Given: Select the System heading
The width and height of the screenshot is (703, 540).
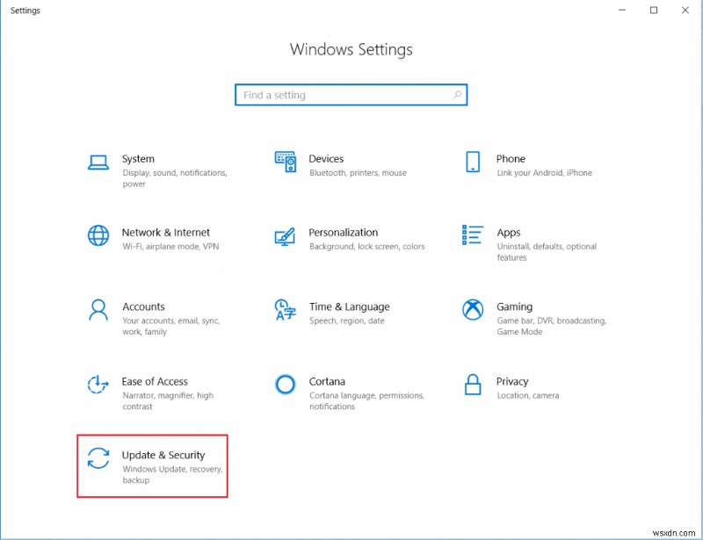Looking at the screenshot, I should tap(138, 159).
